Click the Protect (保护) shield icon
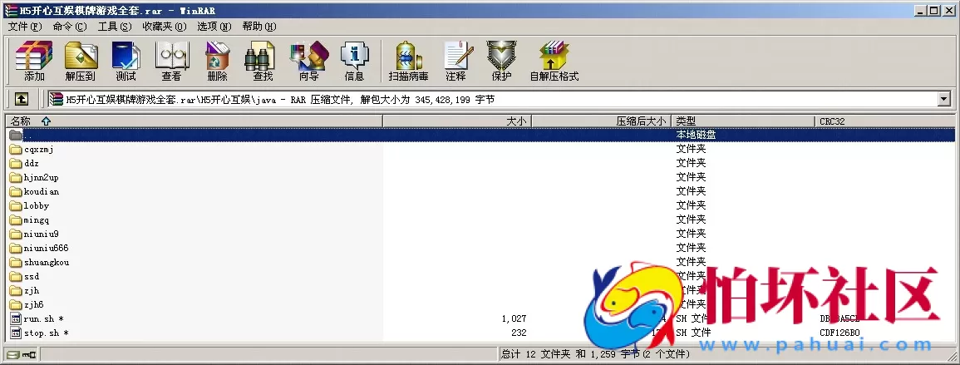This screenshot has height=365, width=960. [501, 62]
